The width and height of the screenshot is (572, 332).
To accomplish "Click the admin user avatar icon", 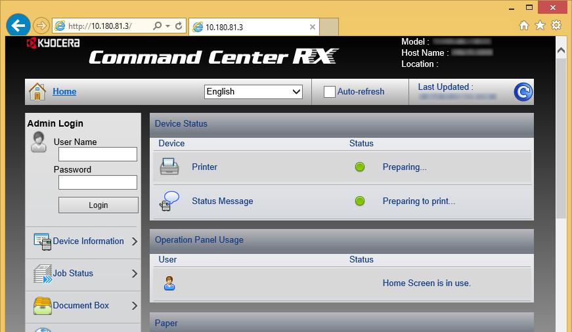I will tap(39, 142).
